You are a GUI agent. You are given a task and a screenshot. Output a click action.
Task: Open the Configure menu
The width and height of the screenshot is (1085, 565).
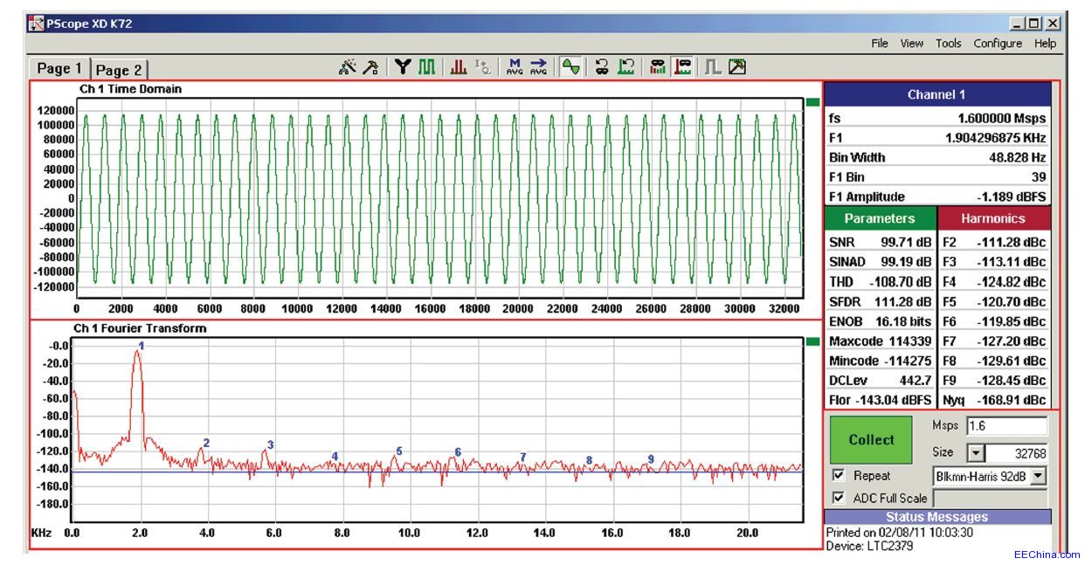(x=998, y=43)
